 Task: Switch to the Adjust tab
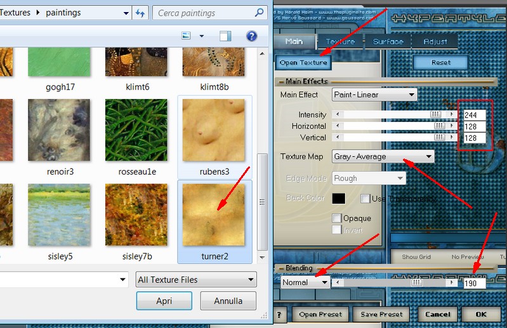tap(435, 41)
